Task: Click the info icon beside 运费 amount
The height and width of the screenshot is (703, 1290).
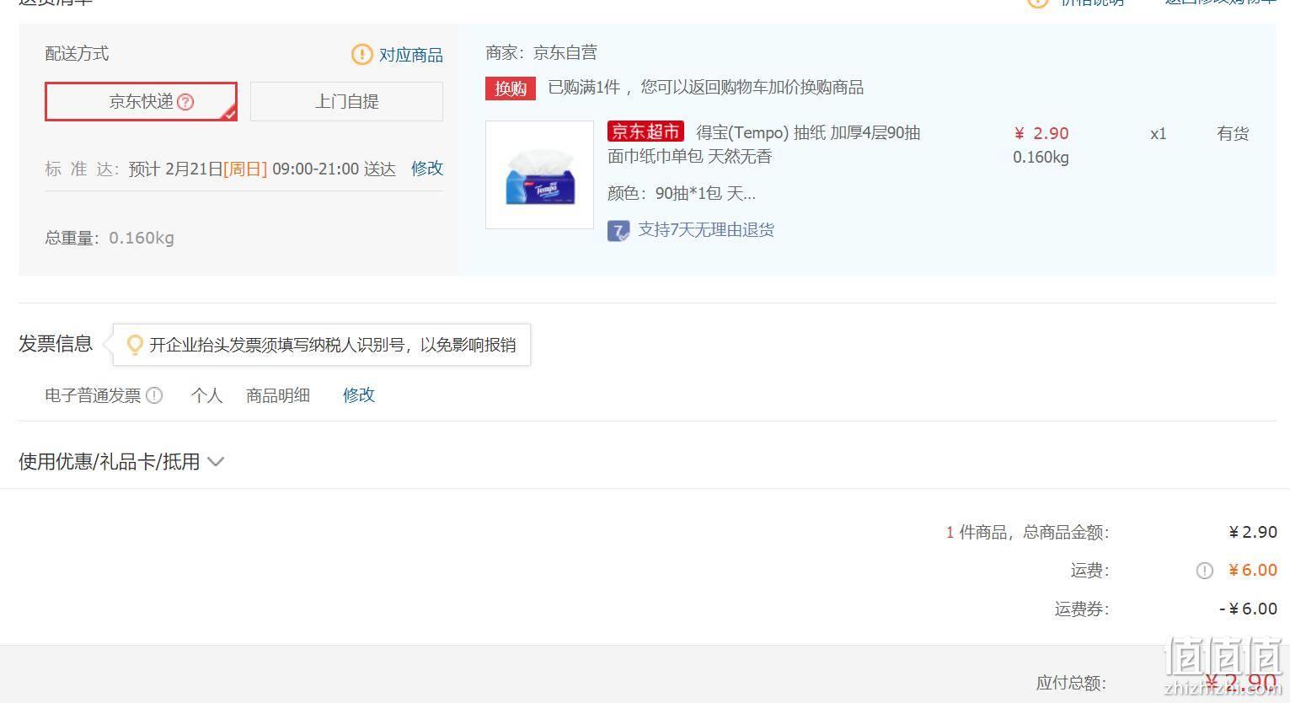Action: (x=1204, y=571)
